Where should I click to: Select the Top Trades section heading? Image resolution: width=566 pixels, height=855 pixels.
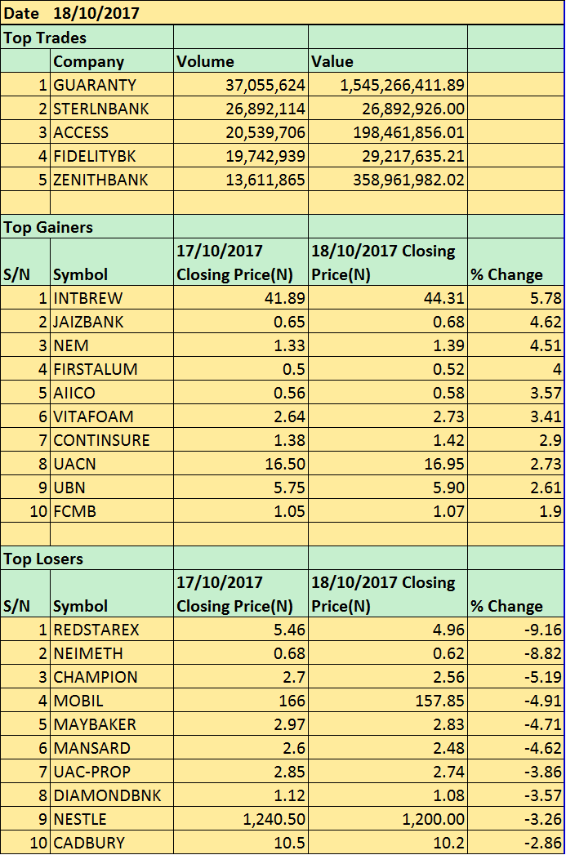[46, 38]
